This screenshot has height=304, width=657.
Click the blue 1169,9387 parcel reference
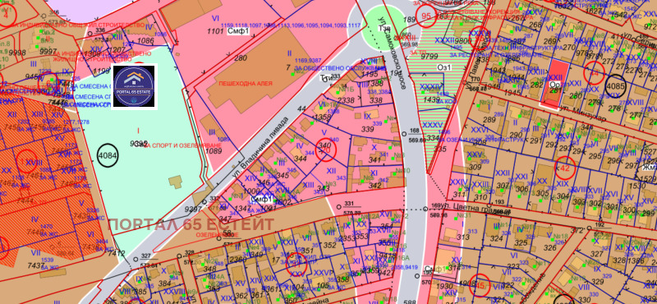(307, 60)
